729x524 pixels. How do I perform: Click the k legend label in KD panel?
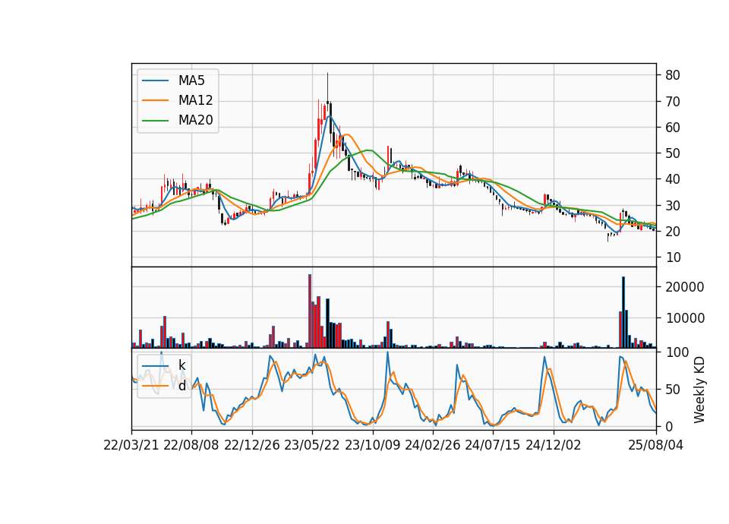pyautogui.click(x=181, y=365)
